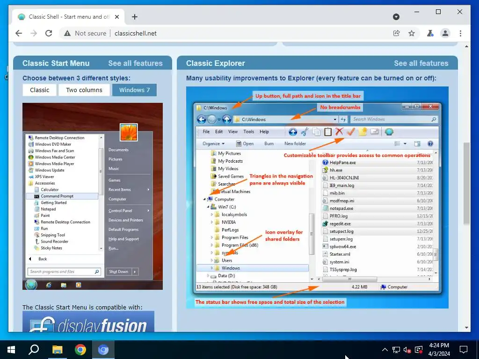Open See all features for Classic Explorer
479x359 pixels.
[x=421, y=63]
